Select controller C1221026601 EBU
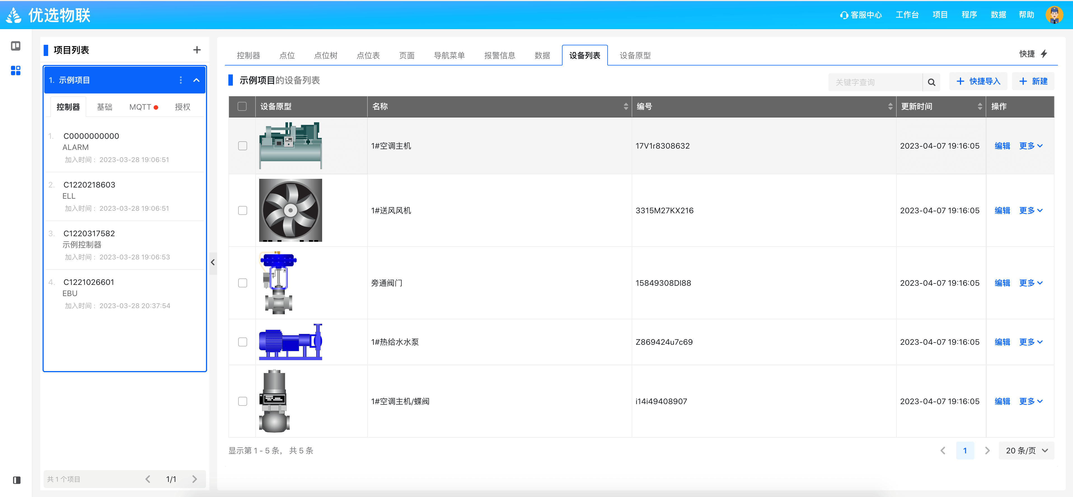Screen dimensions: 1073x497 [x=125, y=294]
